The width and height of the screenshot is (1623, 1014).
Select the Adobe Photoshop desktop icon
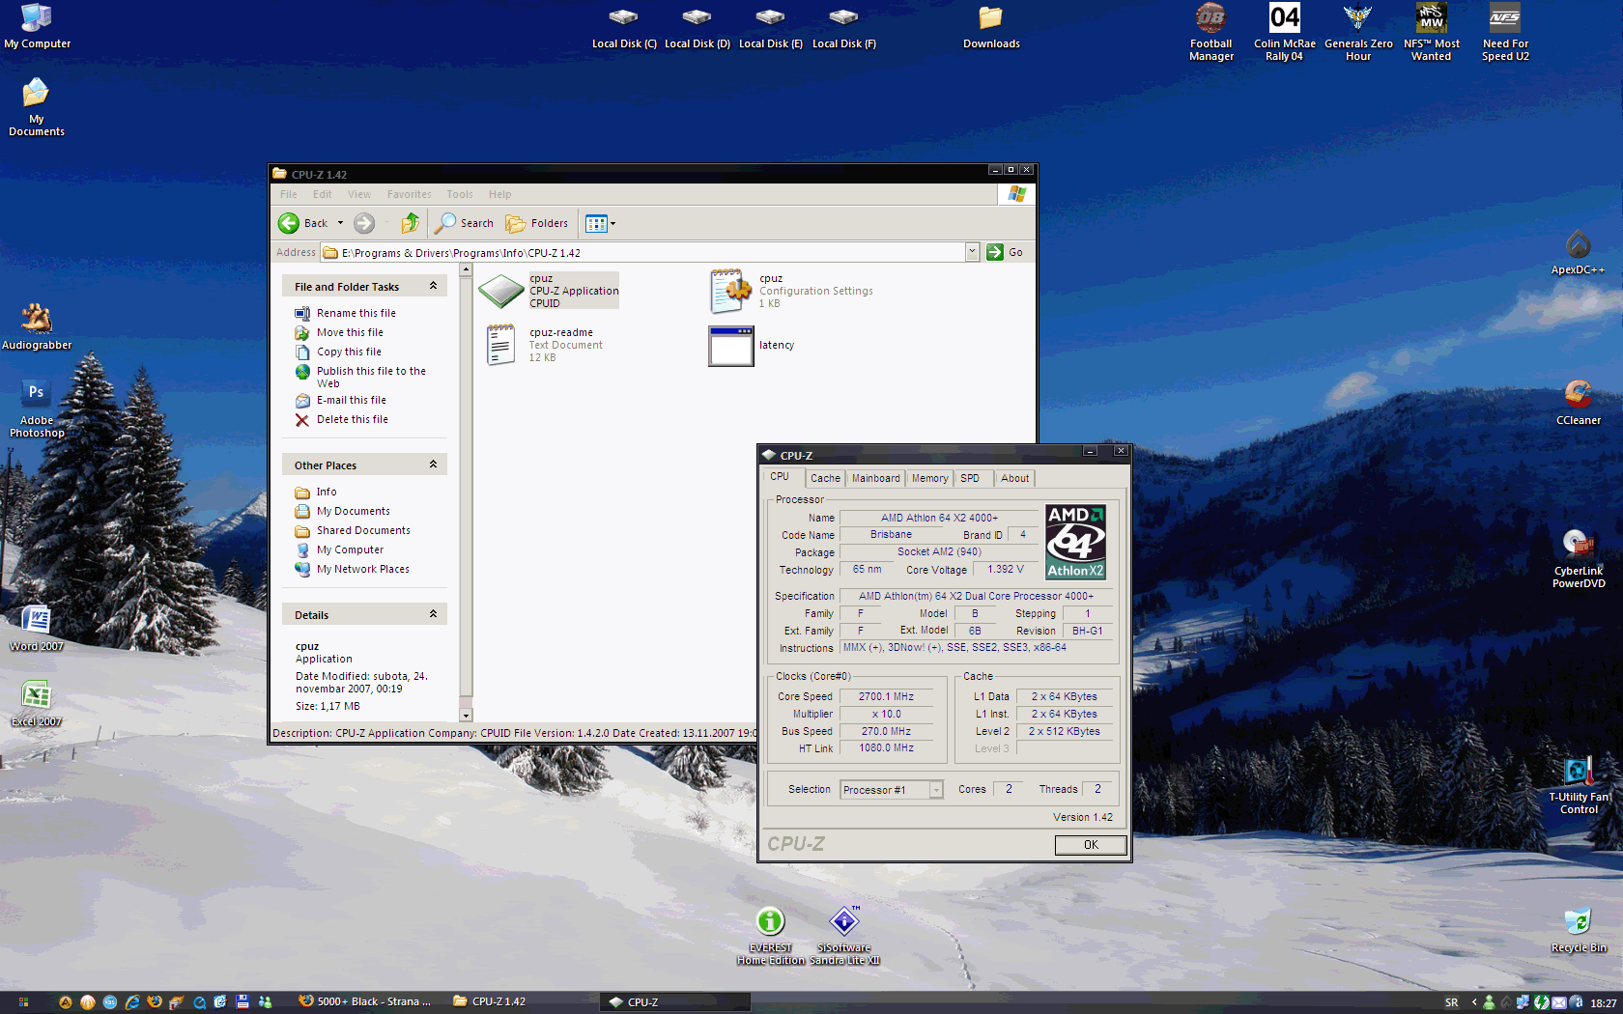[37, 408]
